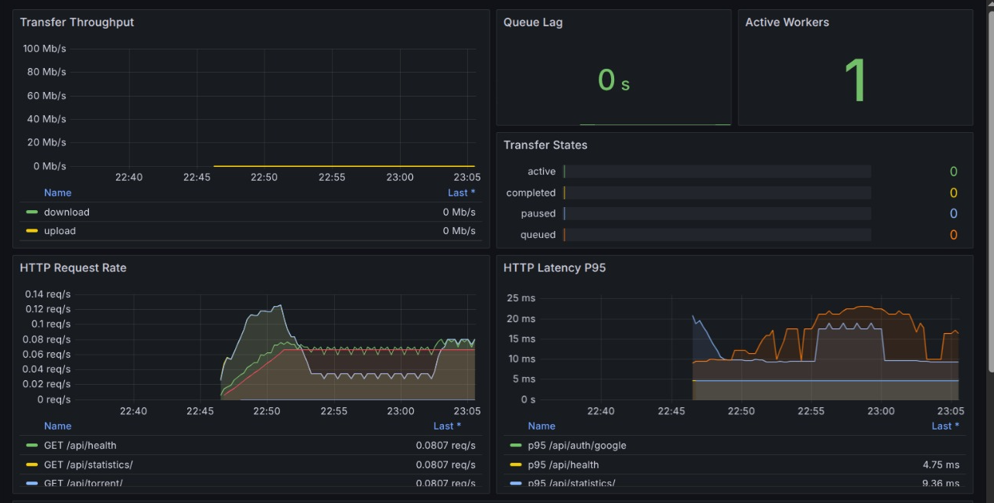
Task: Toggle the GET /api/torrent/ legend series
Action: 84,483
